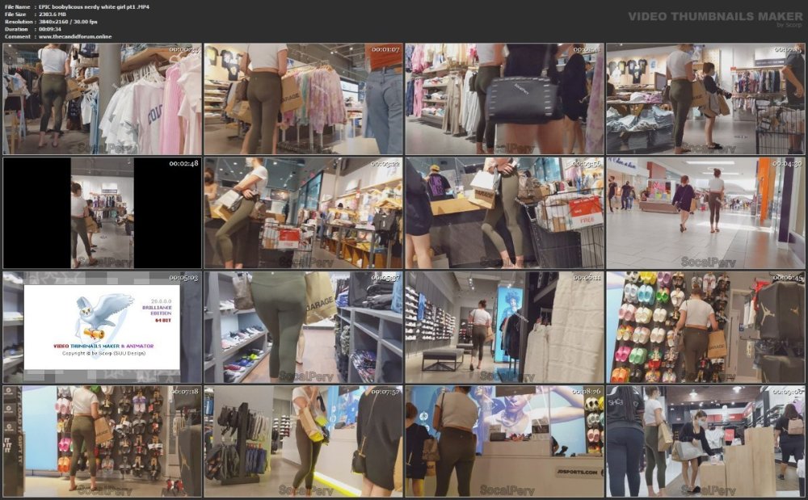Viewport: 808px width, 500px height.
Task: Click the "Comment" header label
Action: [x=17, y=36]
